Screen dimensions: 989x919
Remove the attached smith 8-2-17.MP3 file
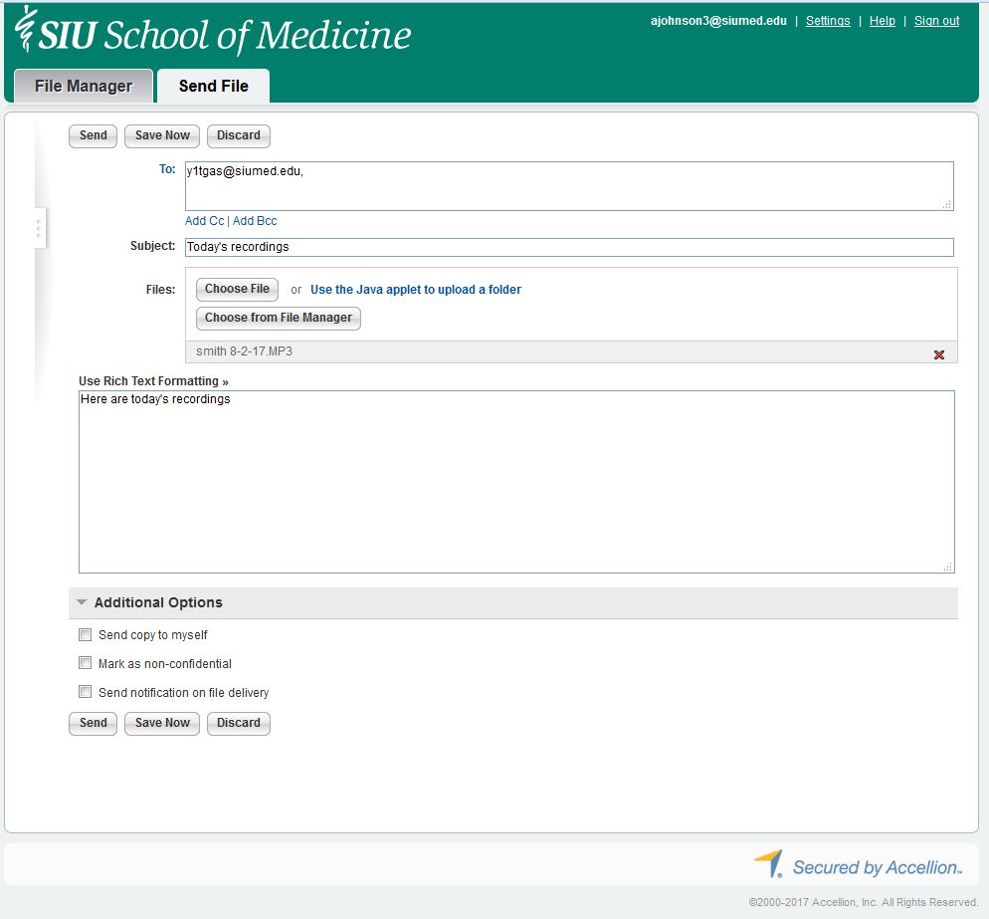pos(938,354)
